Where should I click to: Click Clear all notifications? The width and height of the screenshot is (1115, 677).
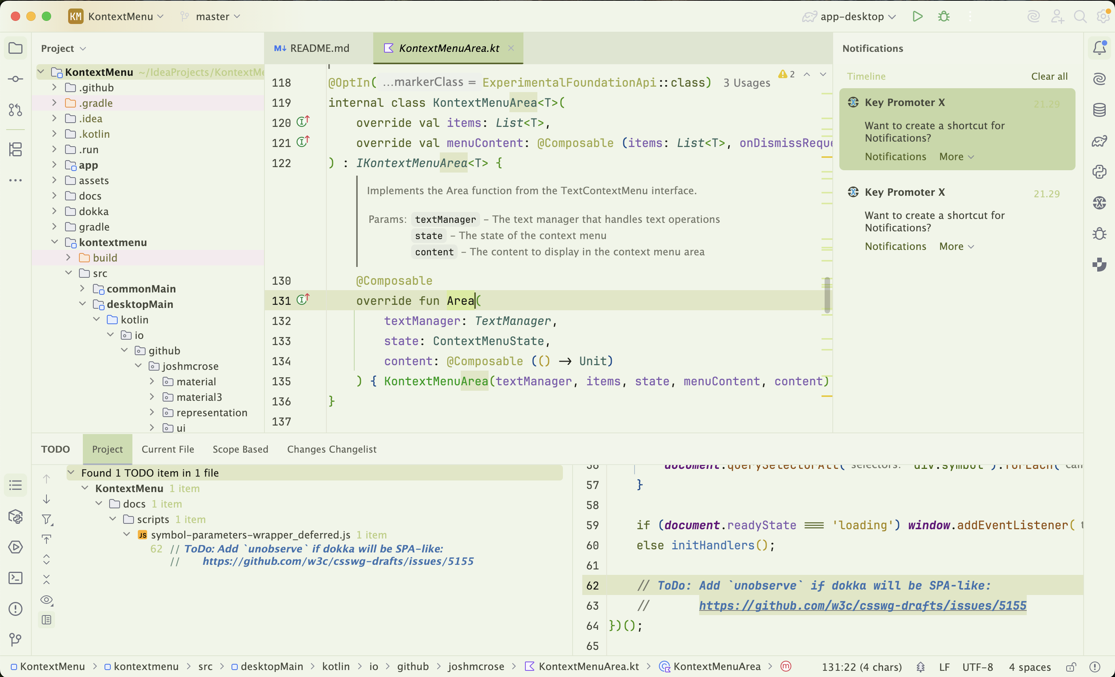click(x=1050, y=77)
